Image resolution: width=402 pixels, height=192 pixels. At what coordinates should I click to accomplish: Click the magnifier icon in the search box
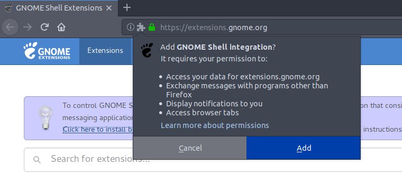[x=37, y=160]
